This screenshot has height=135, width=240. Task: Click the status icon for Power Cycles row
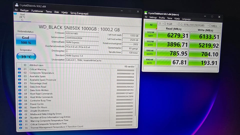click(20, 104)
